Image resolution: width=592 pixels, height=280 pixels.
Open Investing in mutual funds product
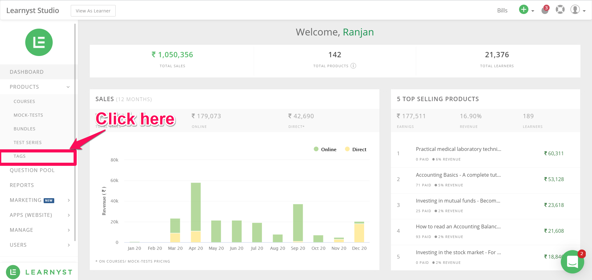(x=458, y=201)
